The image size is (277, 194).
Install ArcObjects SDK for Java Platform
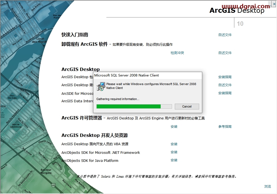pos(174,160)
